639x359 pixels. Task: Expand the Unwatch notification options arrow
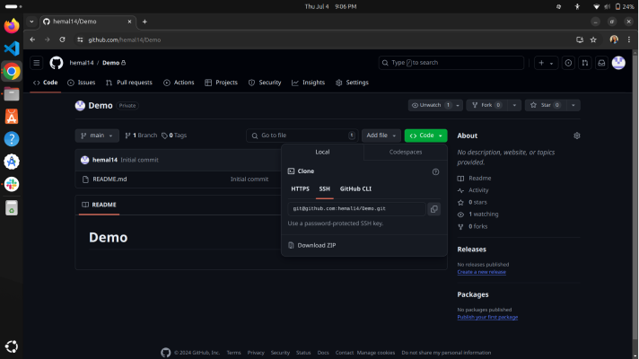click(x=458, y=105)
